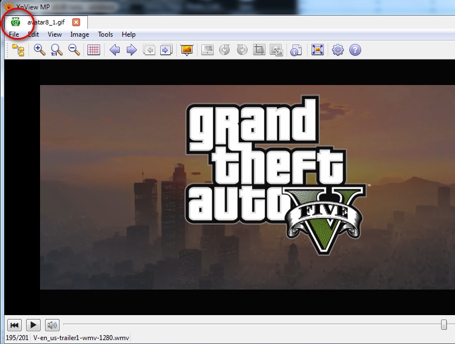Screen dimensions: 455x344
Task: Toggle the audio volume button
Action: (52, 325)
